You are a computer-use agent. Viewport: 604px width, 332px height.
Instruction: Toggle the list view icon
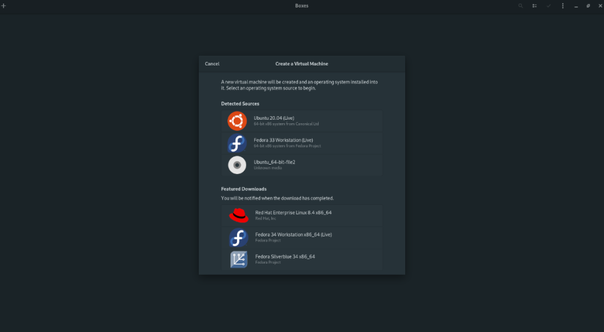pyautogui.click(x=534, y=6)
